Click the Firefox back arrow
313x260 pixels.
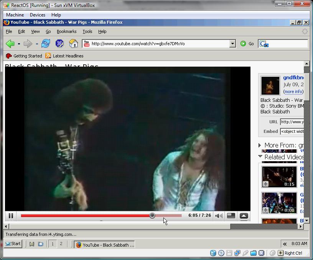(10, 44)
